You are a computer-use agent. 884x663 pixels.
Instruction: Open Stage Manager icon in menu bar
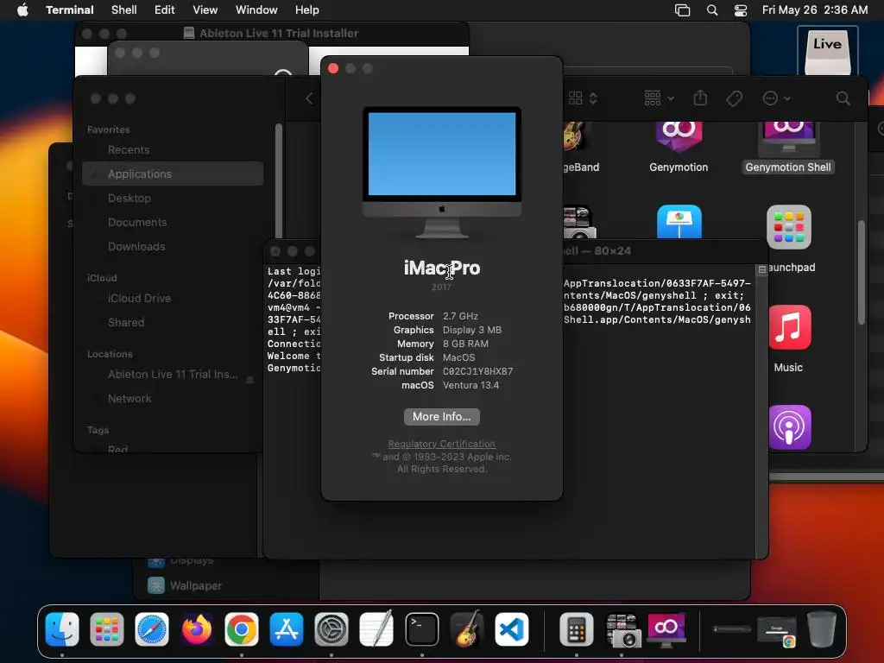[x=682, y=10]
